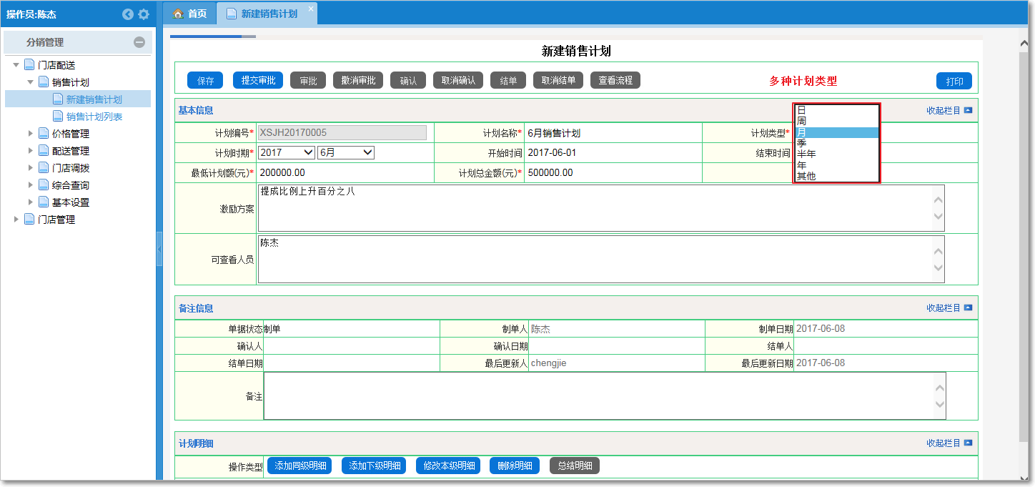Collapse the sidebar with the left arrow icon
This screenshot has width=1035, height=487.
tap(128, 14)
